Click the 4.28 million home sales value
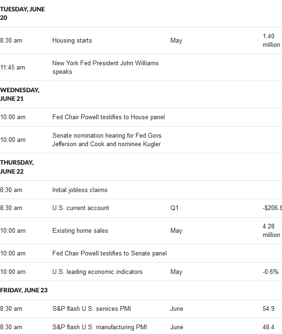282x334 pixels. (271, 231)
